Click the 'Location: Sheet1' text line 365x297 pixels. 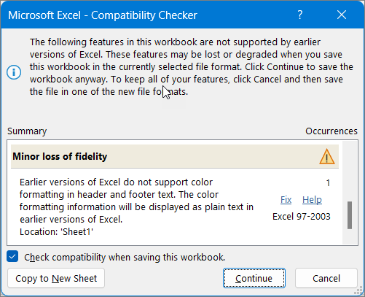point(56,232)
